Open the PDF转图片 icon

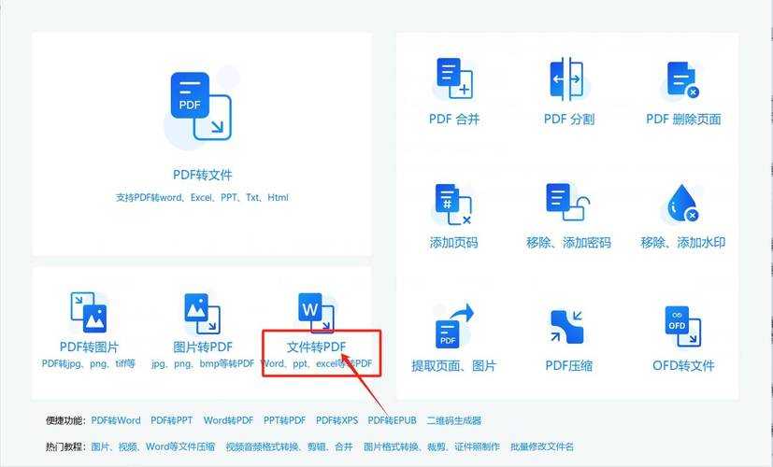click(x=89, y=312)
